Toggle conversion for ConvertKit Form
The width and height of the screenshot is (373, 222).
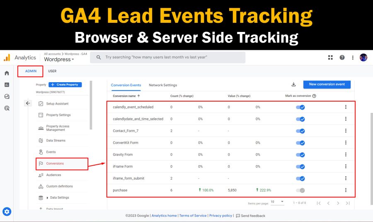[x=300, y=143]
